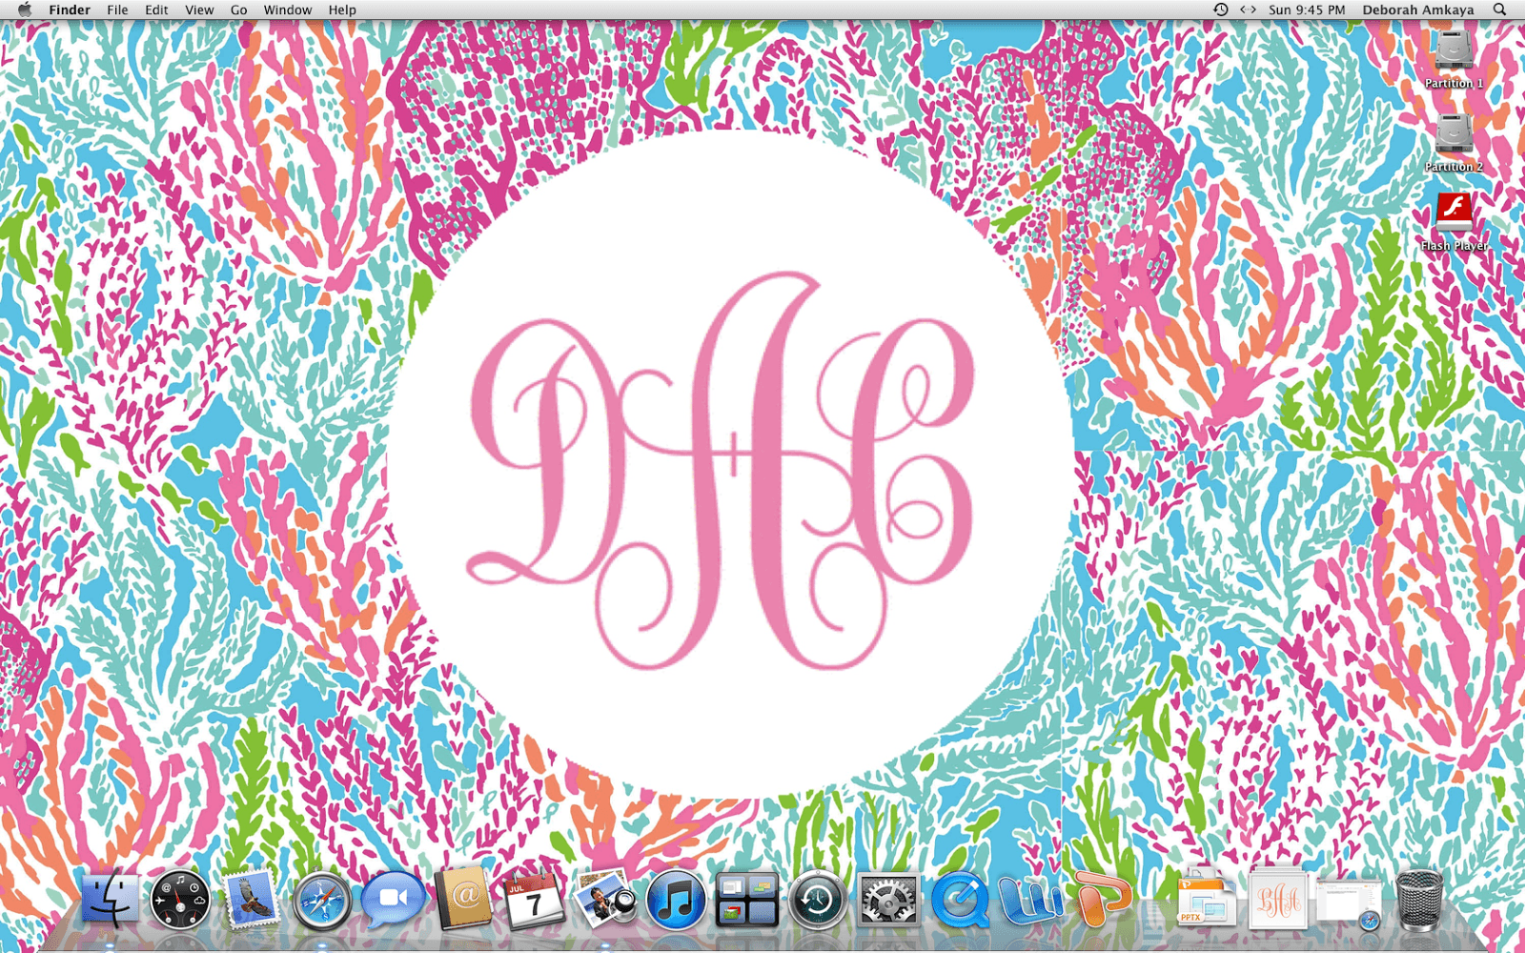Launch Preview from the Dock
The image size is (1525, 953).
pos(604,898)
